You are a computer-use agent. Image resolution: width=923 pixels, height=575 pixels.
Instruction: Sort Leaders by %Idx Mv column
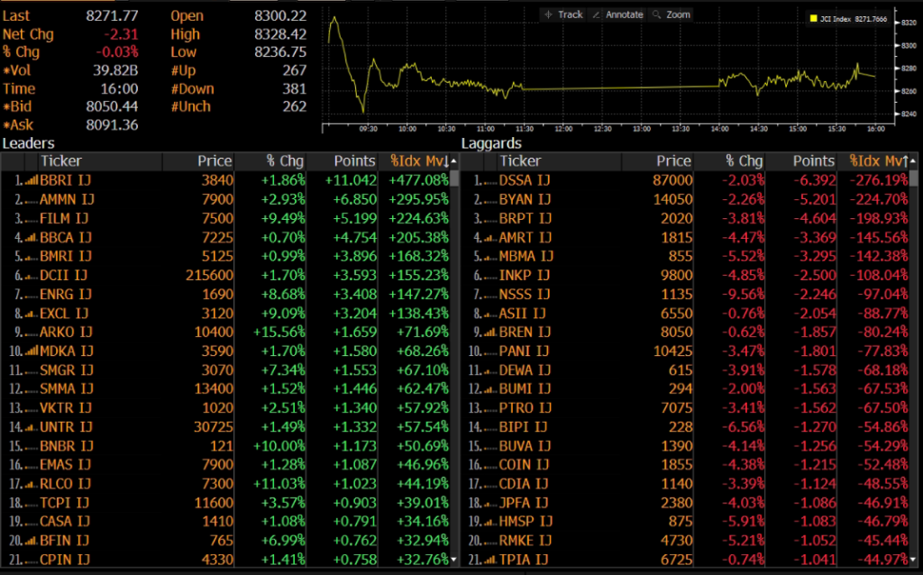point(418,161)
